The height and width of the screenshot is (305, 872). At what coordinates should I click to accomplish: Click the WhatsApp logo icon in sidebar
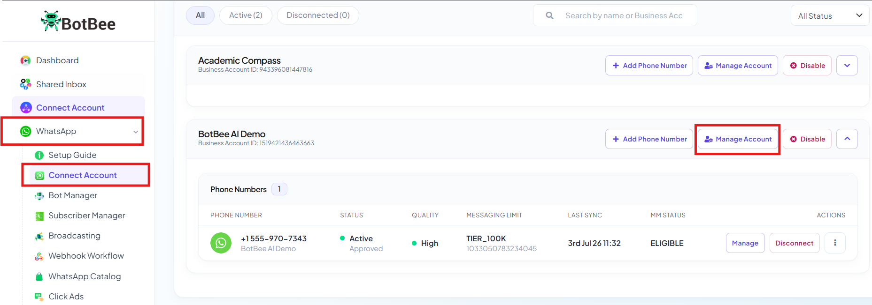(x=26, y=131)
